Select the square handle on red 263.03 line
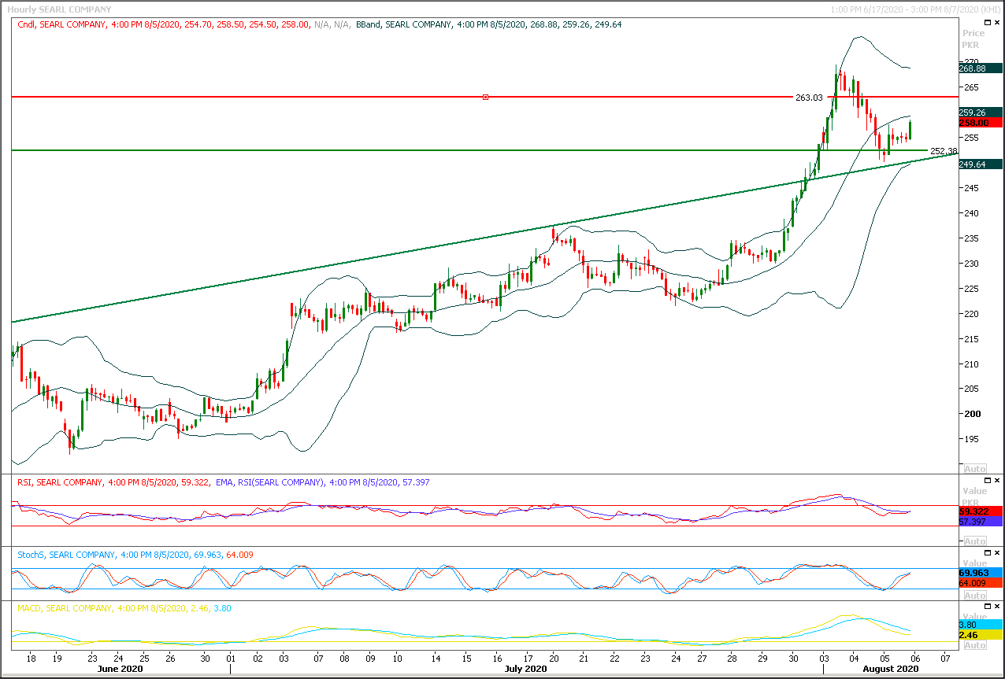The width and height of the screenshot is (1005, 679). (485, 97)
